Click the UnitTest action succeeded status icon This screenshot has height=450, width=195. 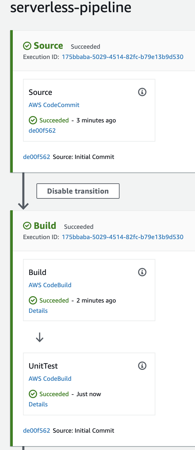[33, 394]
